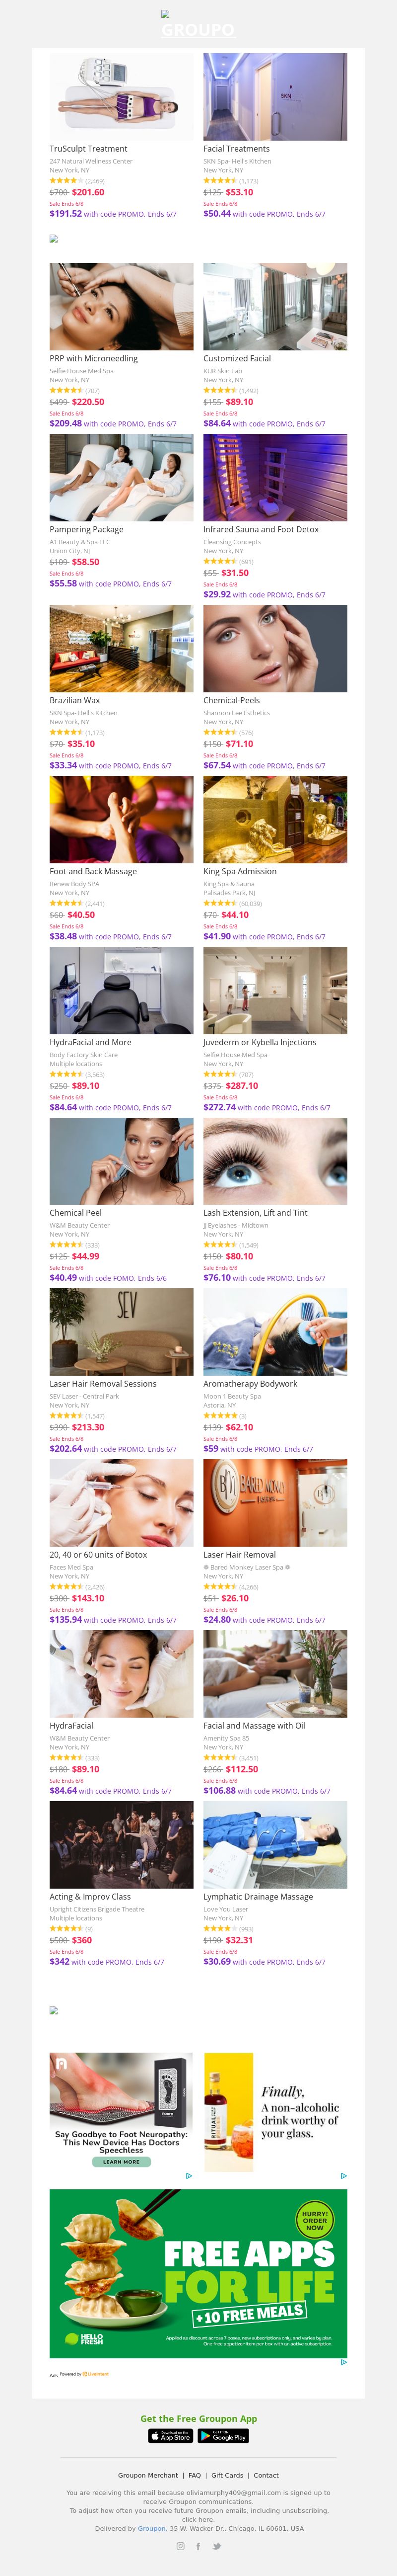Image resolution: width=397 pixels, height=2576 pixels.
Task: Click the Acting & Improv Class title
Action: pyautogui.click(x=90, y=1896)
